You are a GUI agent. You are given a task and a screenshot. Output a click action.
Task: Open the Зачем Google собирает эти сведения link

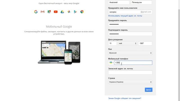pyautogui.click(x=125, y=98)
